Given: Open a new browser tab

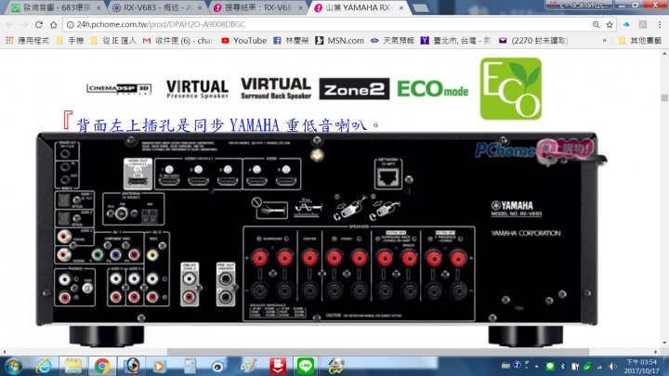Looking at the screenshot, I should [420, 8].
